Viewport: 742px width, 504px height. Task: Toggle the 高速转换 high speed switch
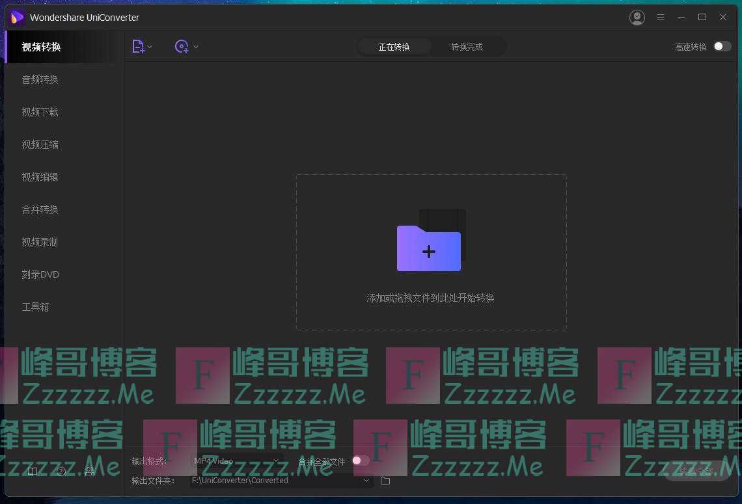click(722, 46)
